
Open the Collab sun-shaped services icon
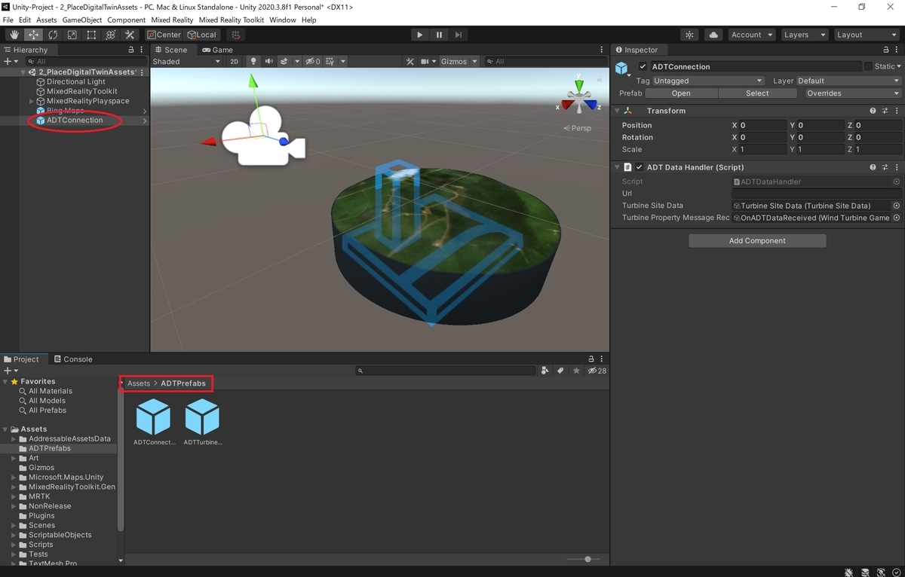tap(690, 35)
